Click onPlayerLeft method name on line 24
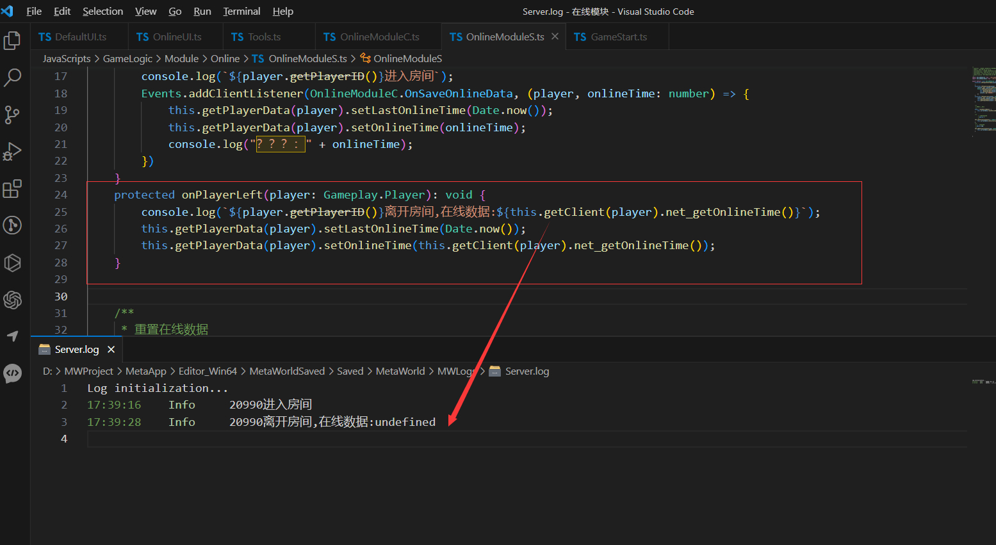This screenshot has height=545, width=996. [222, 195]
